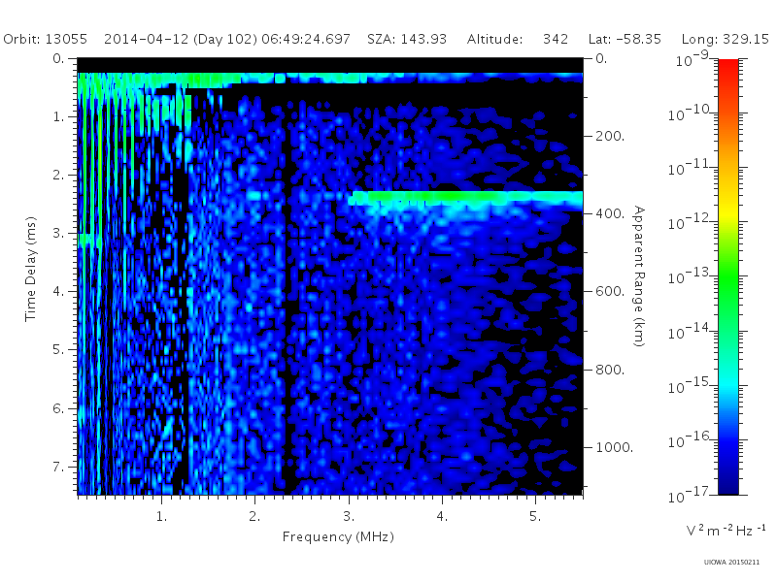Click the 3. frequency axis tick label
This screenshot has width=777, height=582.
(349, 517)
